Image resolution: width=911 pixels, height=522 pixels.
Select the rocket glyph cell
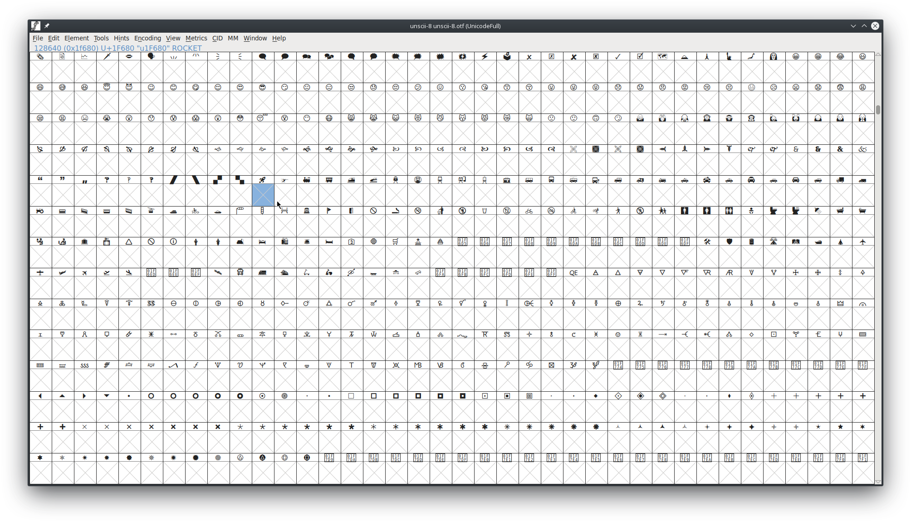(x=263, y=180)
